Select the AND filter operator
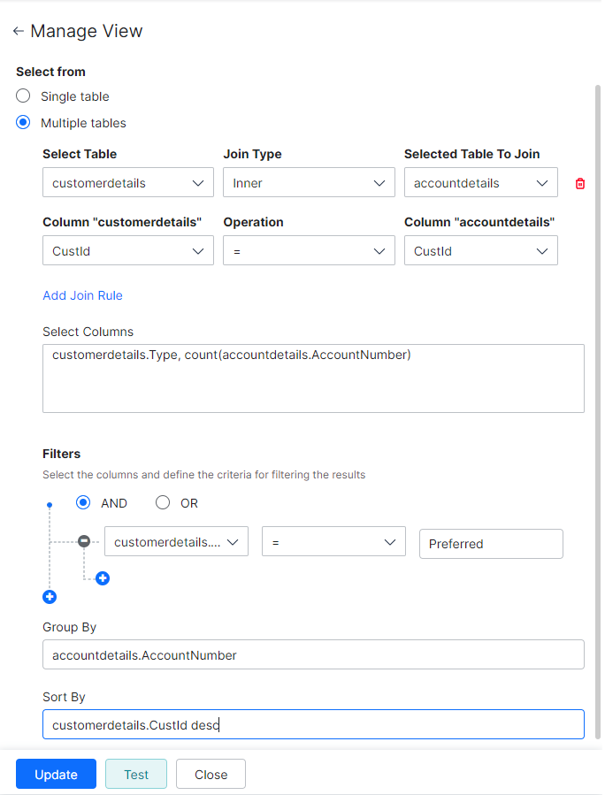 [x=84, y=502]
